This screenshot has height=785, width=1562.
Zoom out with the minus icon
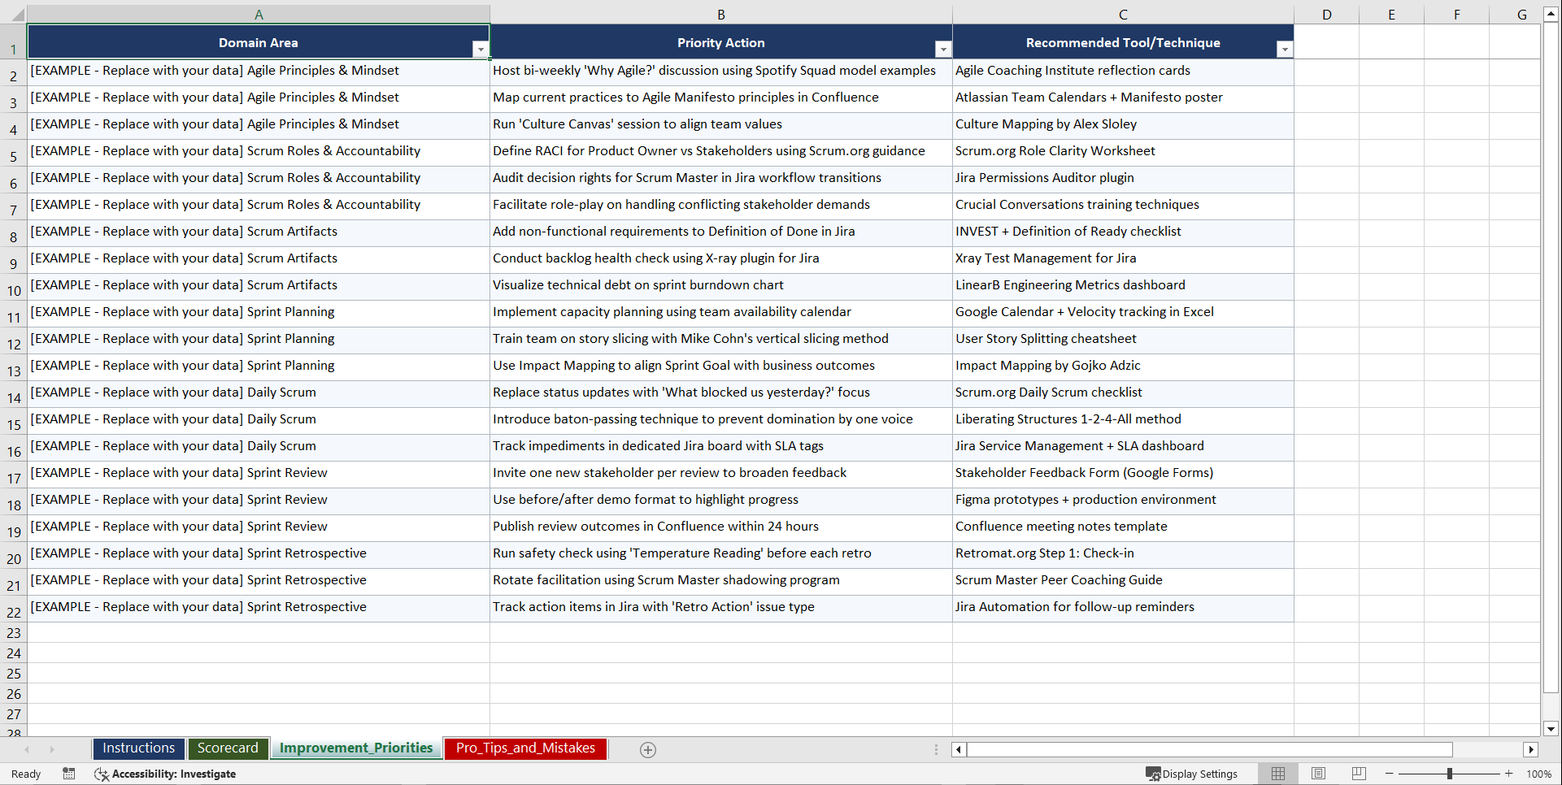tap(1390, 774)
